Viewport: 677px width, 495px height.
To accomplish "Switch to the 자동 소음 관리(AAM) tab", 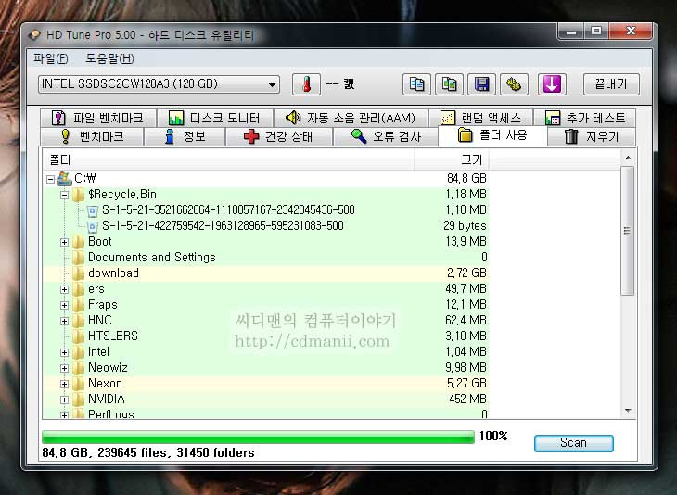I will pos(351,118).
